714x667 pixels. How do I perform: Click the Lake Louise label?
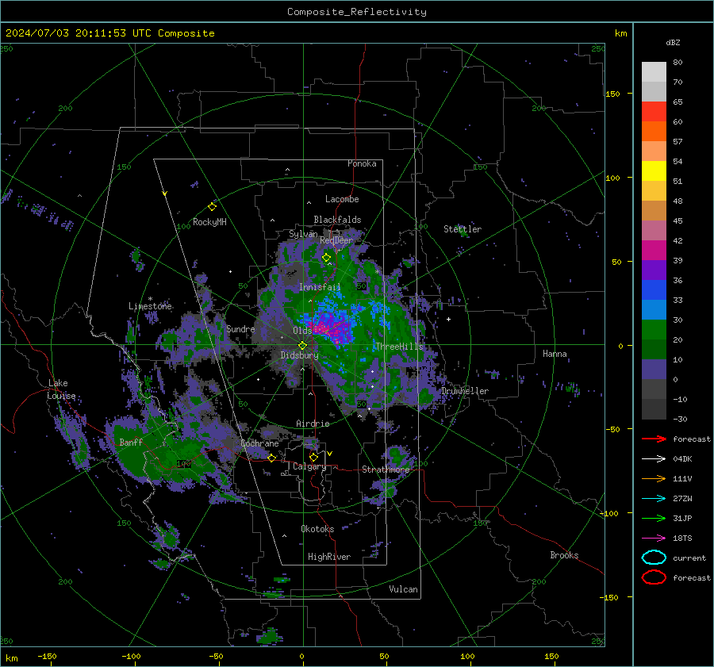(61, 389)
